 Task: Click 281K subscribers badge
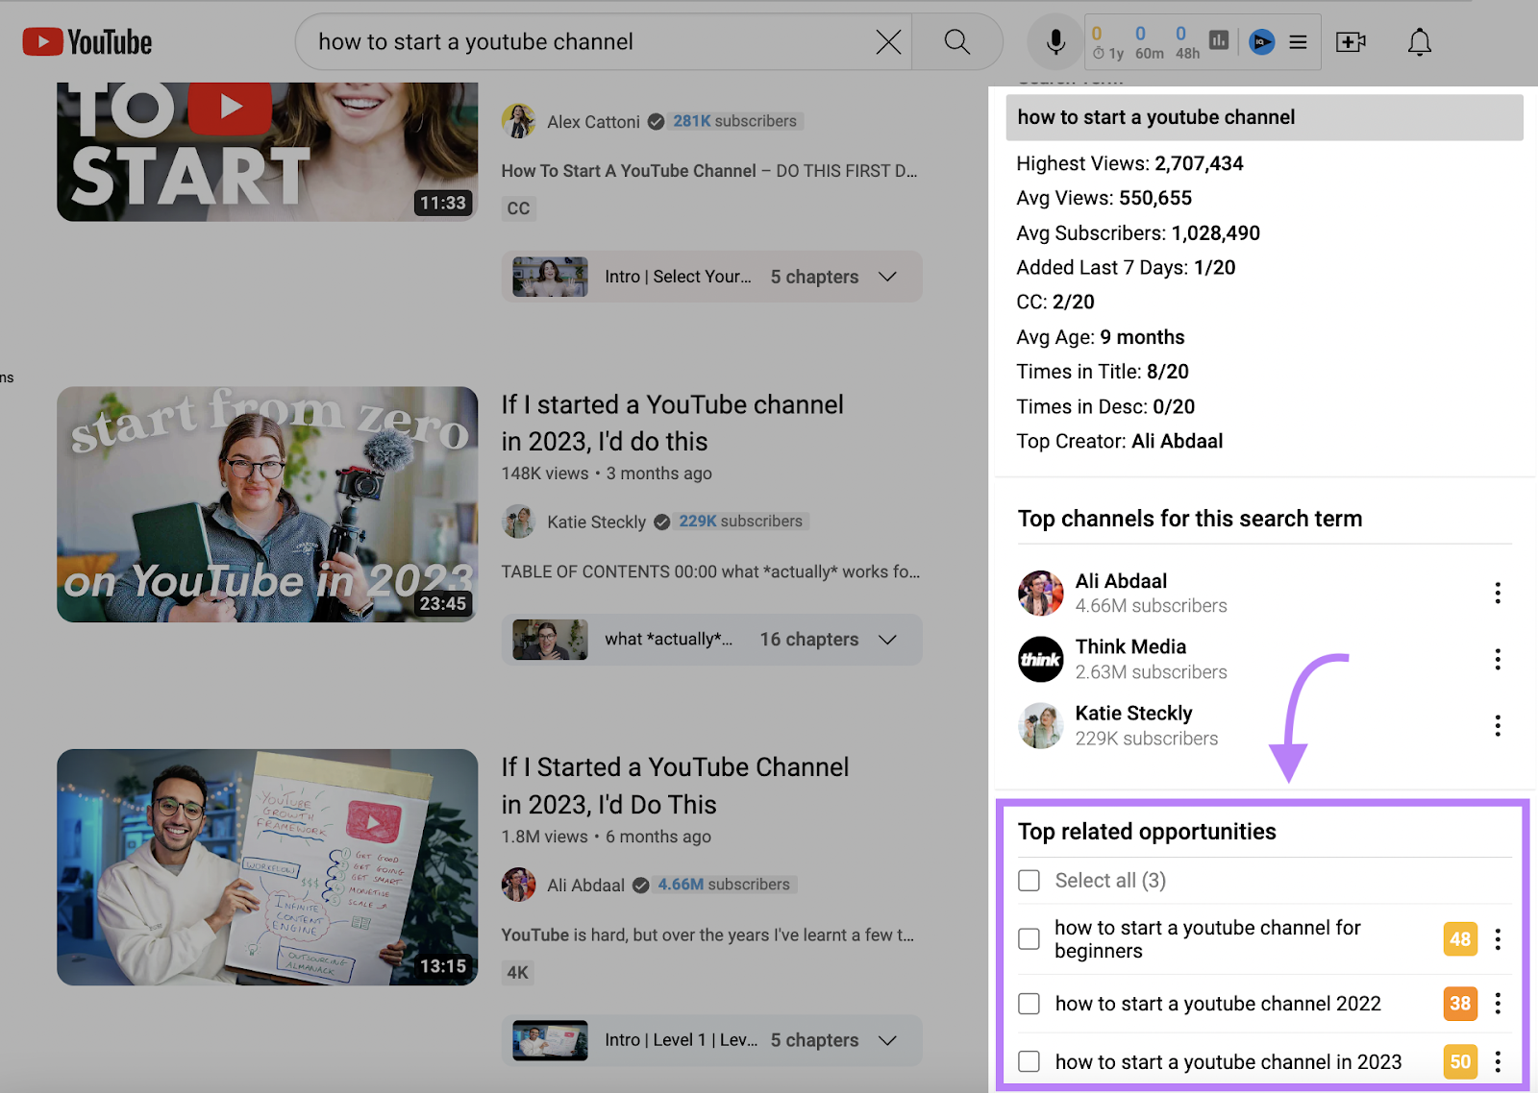point(734,121)
